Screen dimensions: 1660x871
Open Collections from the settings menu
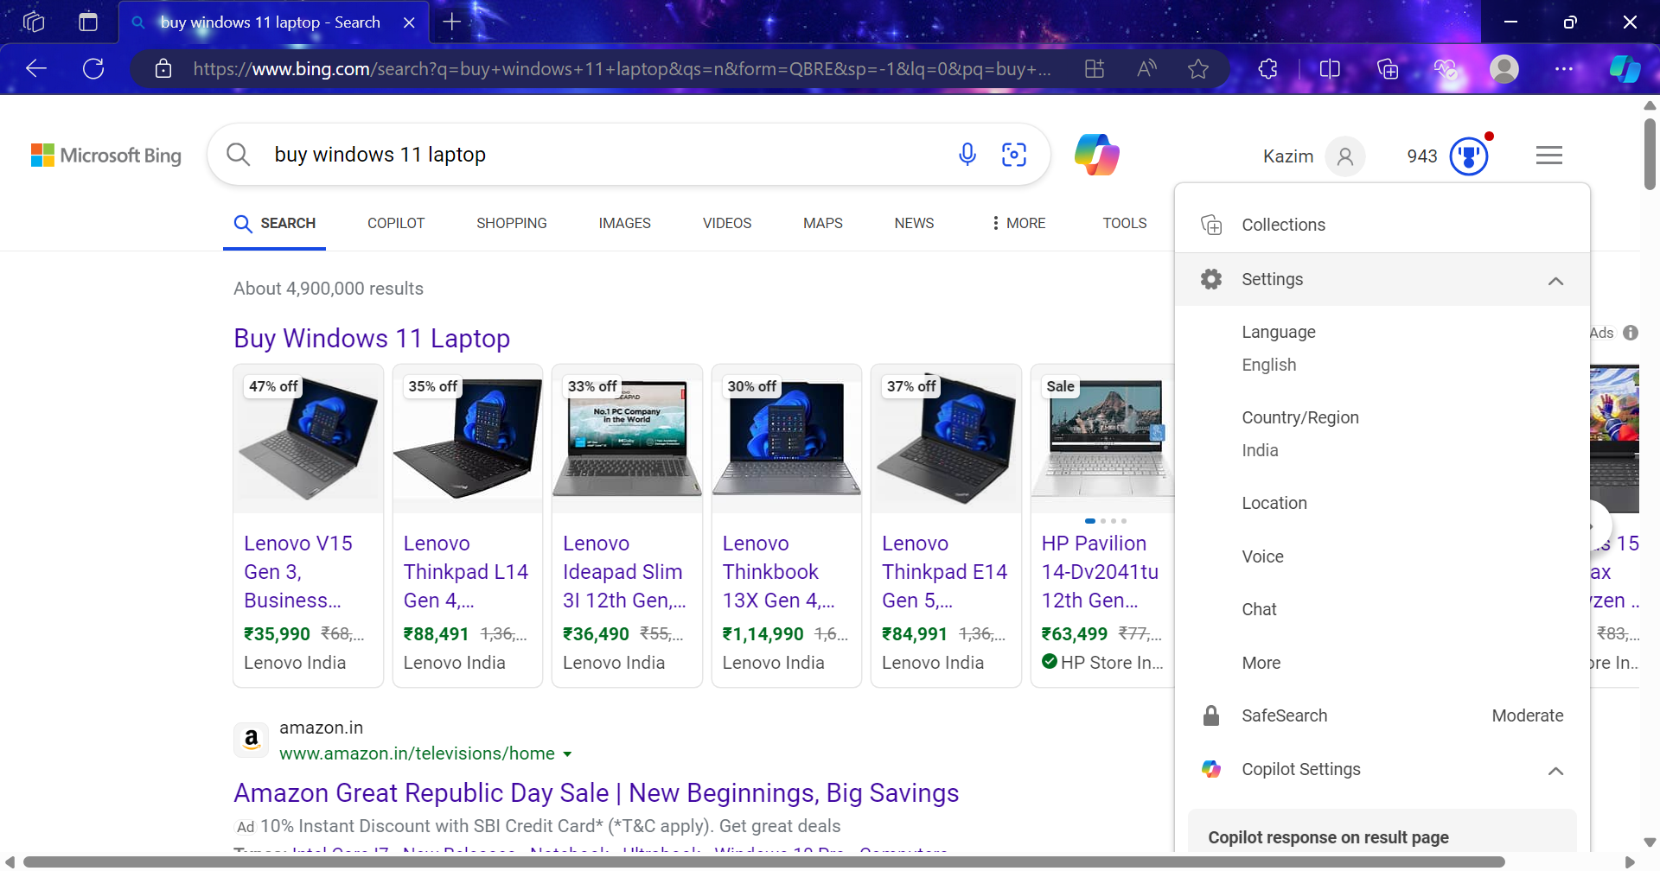click(1283, 225)
